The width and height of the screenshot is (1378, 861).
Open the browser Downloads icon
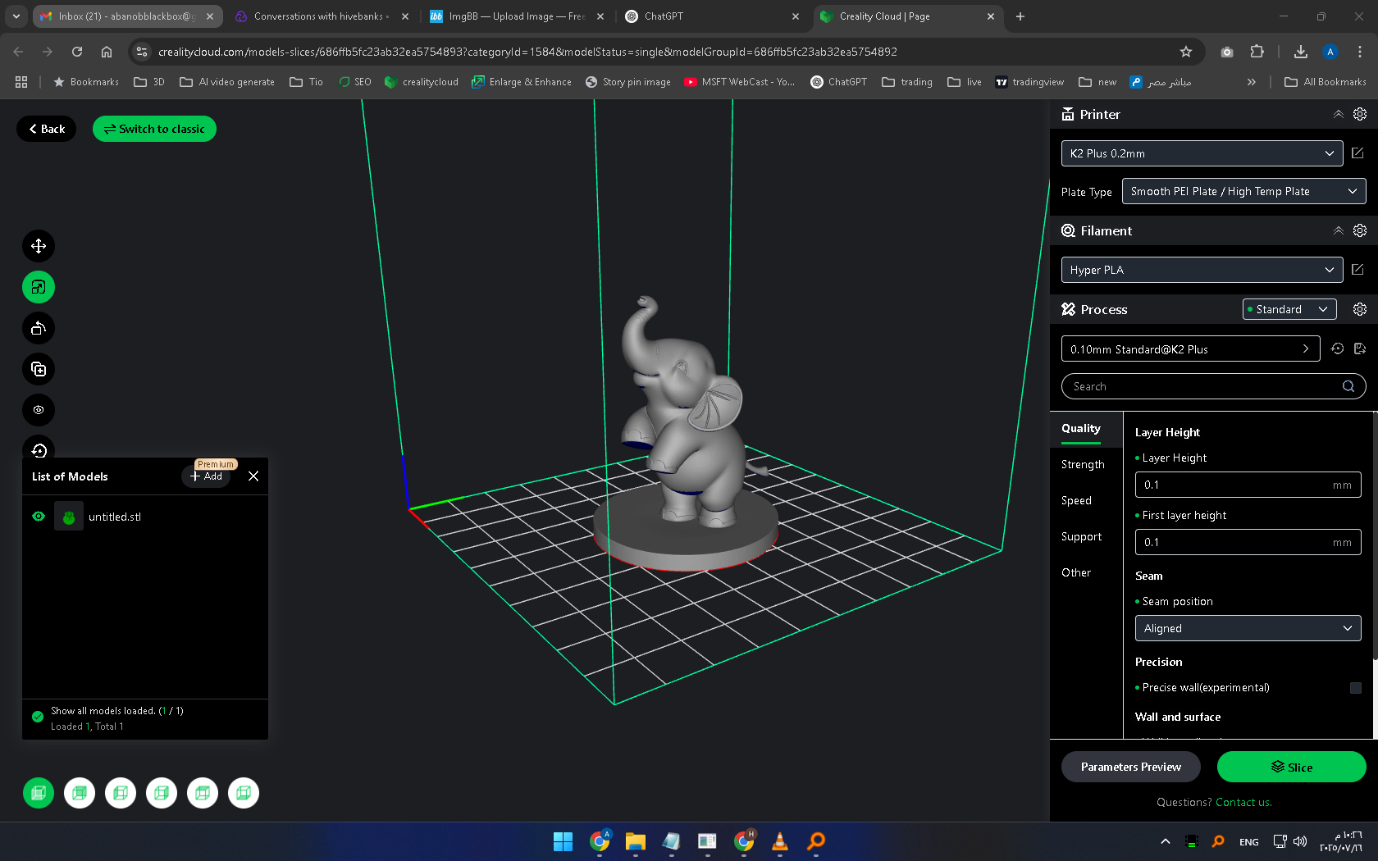coord(1301,52)
